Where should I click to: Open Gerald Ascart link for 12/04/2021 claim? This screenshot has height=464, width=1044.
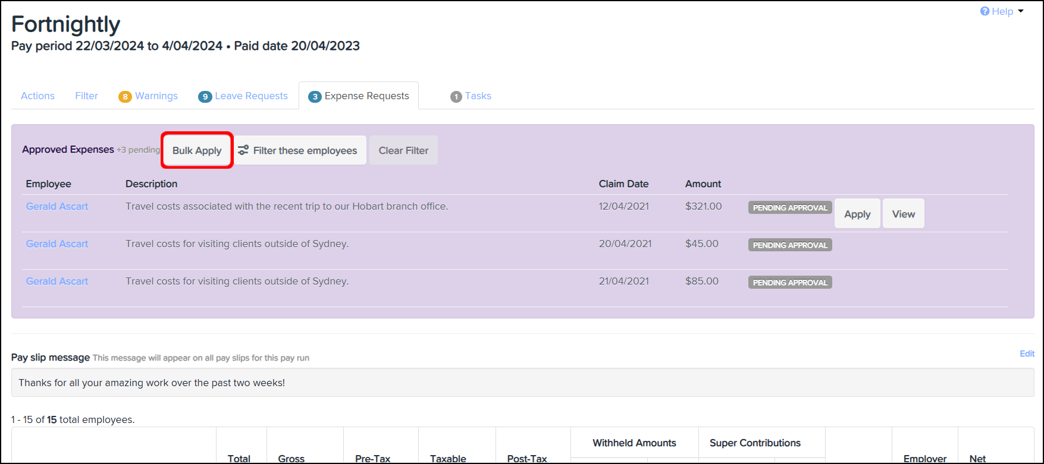pyautogui.click(x=57, y=206)
